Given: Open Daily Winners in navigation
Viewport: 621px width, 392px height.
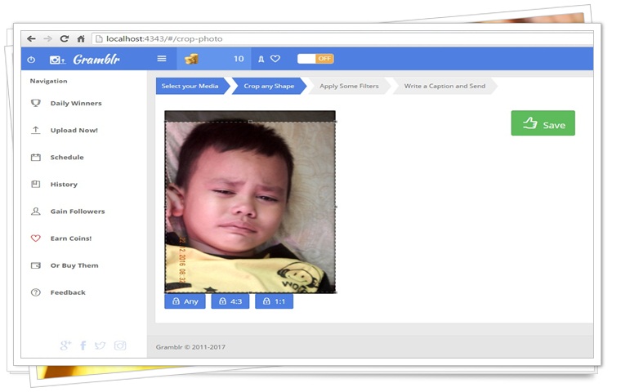Looking at the screenshot, I should tap(76, 104).
